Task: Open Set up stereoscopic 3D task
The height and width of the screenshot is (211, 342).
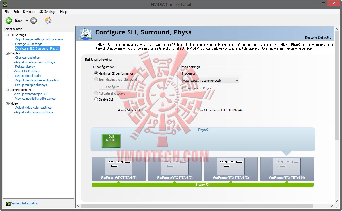Action: coord(31,94)
